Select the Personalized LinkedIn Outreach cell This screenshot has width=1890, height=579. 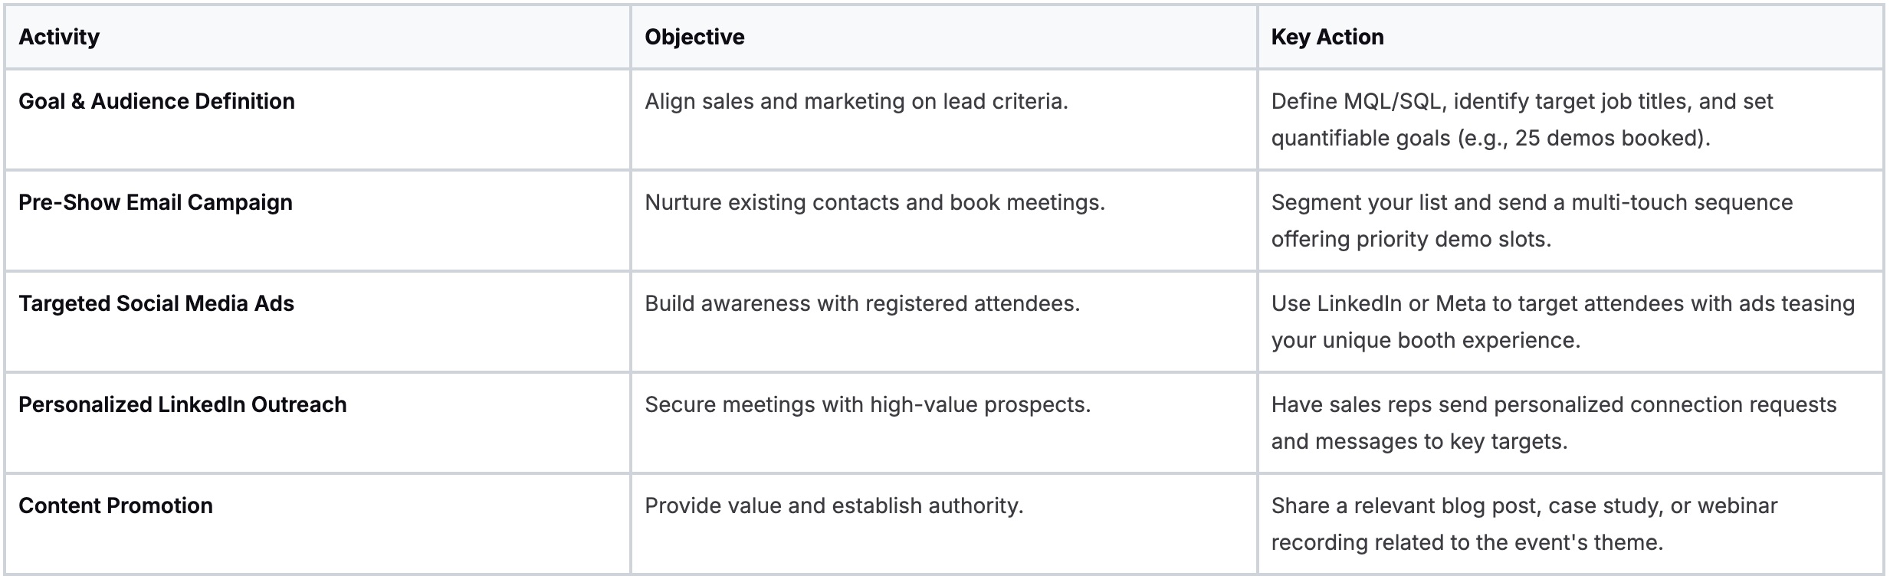318,423
